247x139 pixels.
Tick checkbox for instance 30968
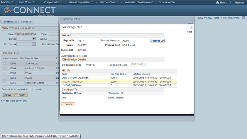pyautogui.click(x=4, y=63)
